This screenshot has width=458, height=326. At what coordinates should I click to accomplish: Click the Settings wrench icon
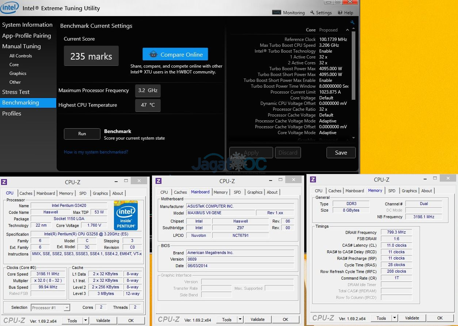pyautogui.click(x=312, y=12)
